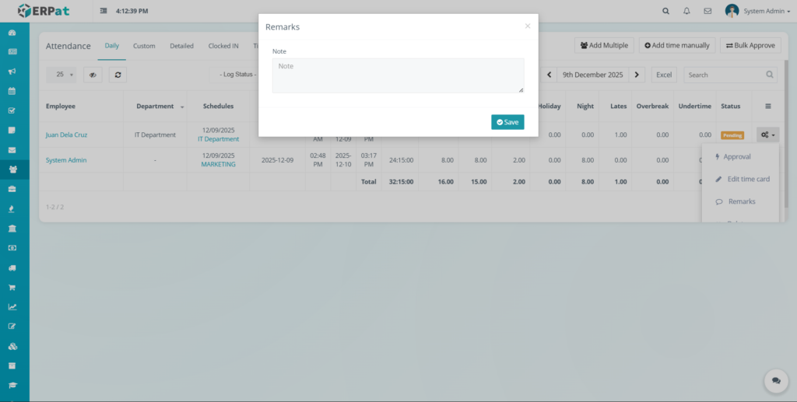The width and height of the screenshot is (797, 402).
Task: Export the table to Excel
Action: click(x=664, y=75)
